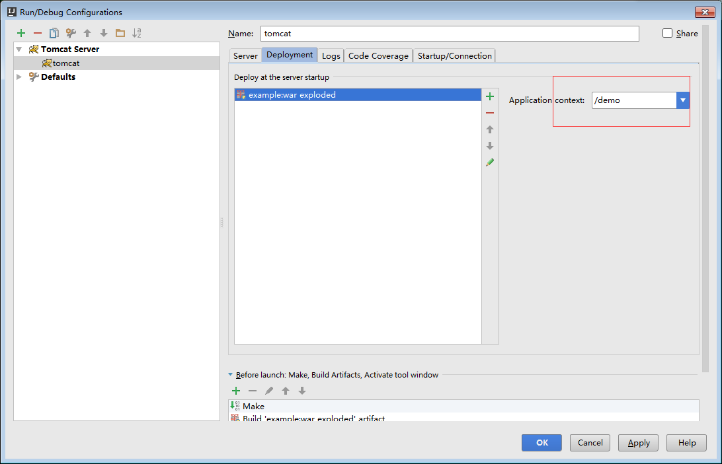The image size is (722, 464).
Task: Sort configurations alphabetically
Action: [137, 33]
